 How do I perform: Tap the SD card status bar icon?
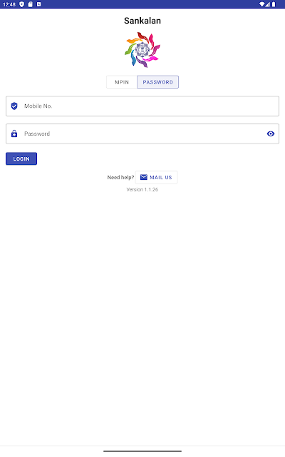30,4
